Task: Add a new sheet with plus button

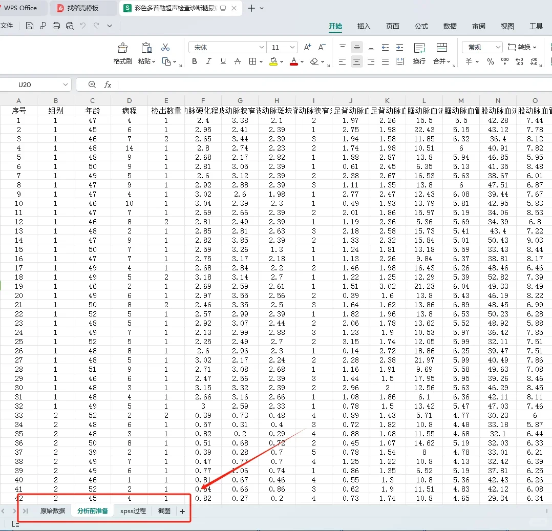Action: [x=182, y=511]
